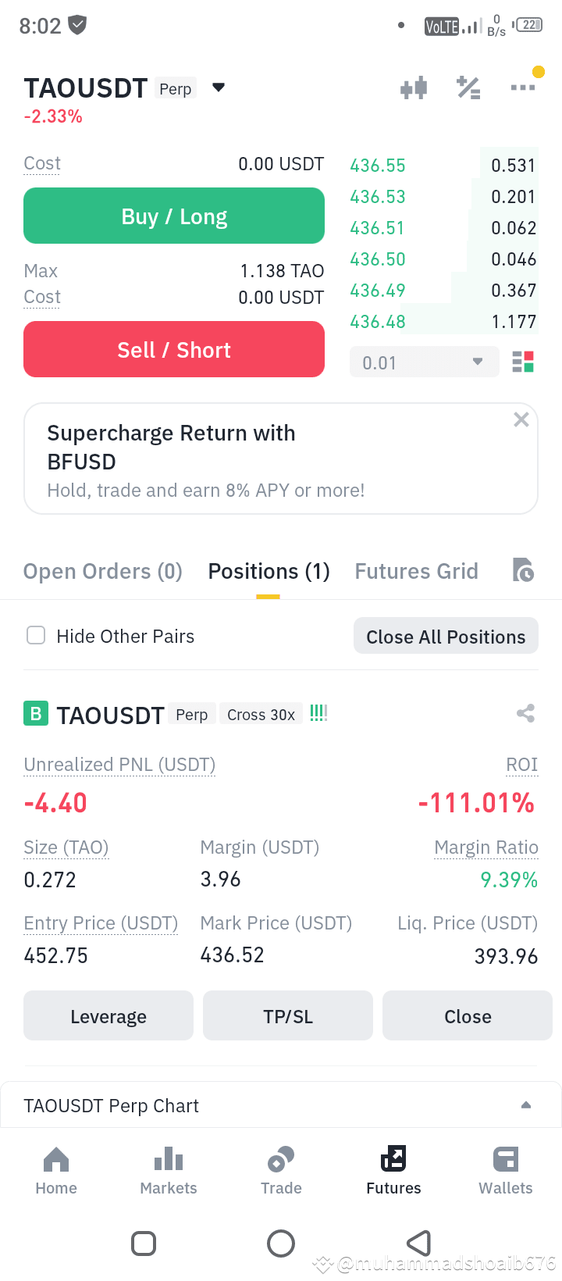Switch to Futures Grid tab

coord(416,571)
